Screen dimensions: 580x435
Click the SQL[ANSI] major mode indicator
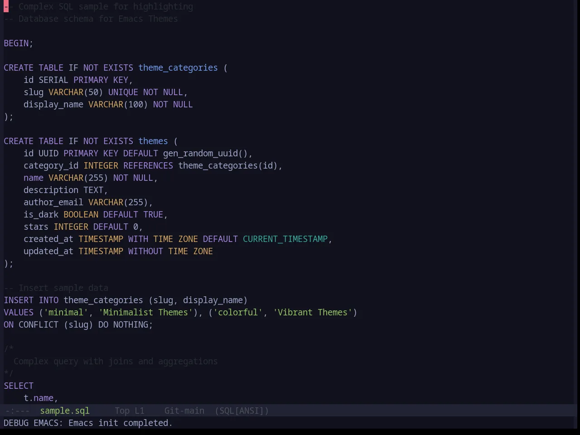[x=242, y=411]
